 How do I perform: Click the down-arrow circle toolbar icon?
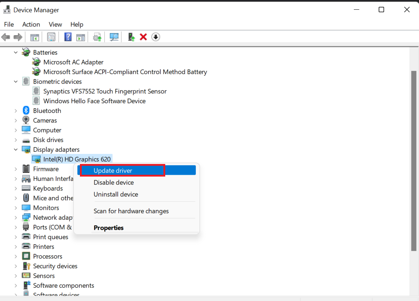[156, 37]
